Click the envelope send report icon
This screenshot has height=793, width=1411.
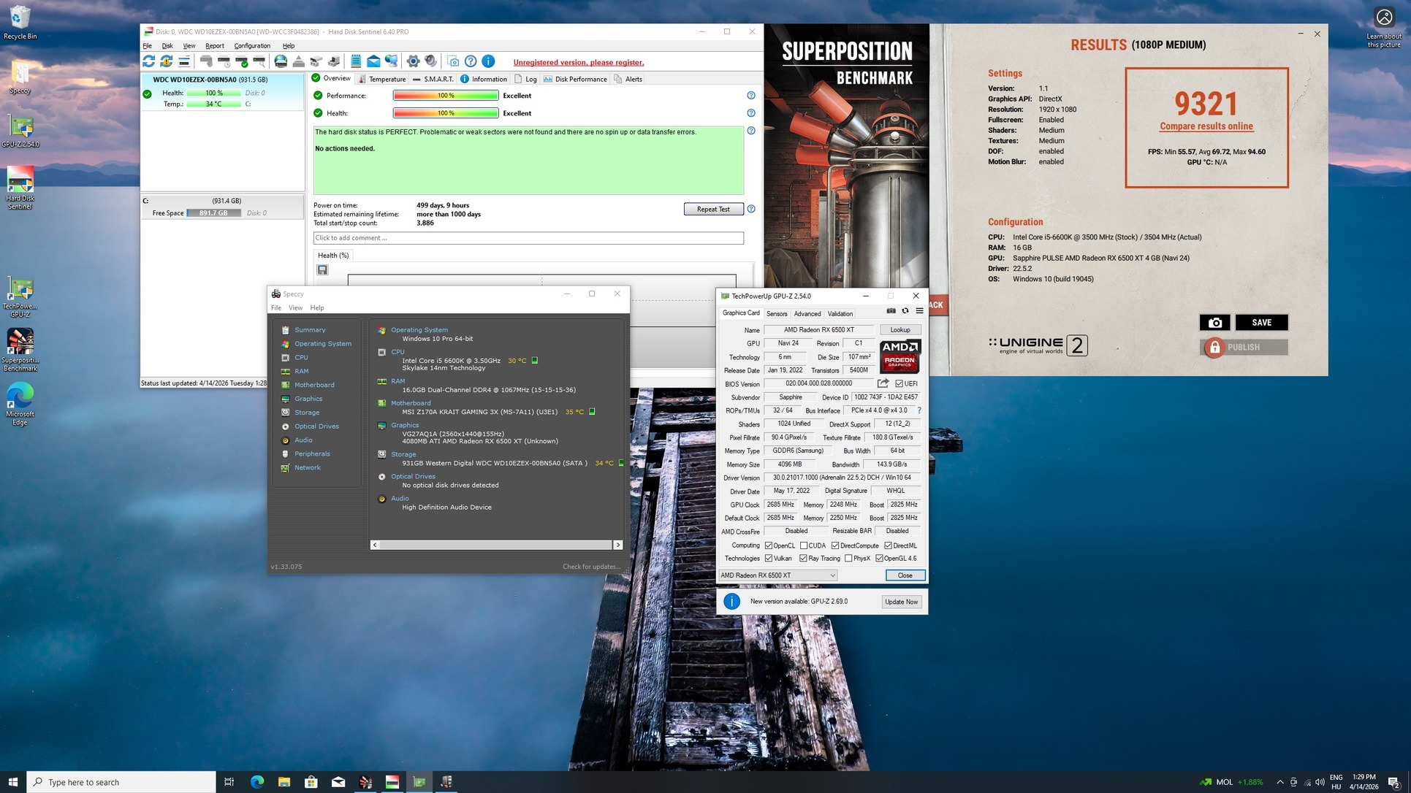click(x=373, y=62)
